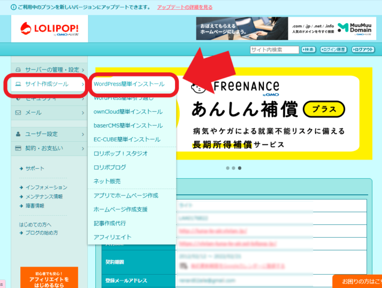382x288 pixels.
Task: Focus the サイト内検索 search field
Action: 274,50
